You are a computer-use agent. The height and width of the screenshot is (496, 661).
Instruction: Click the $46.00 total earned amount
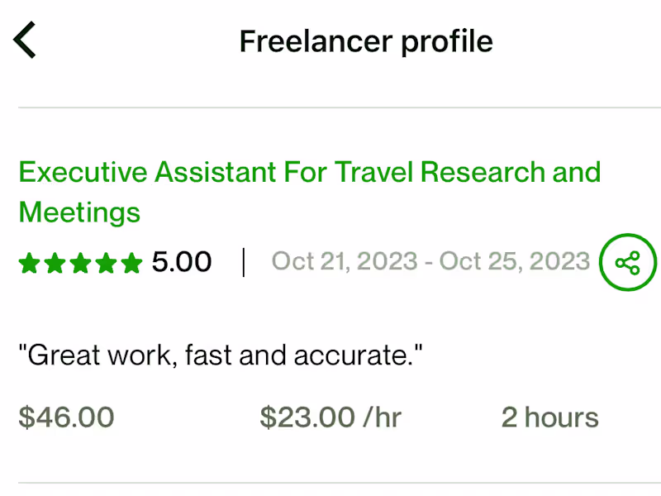(66, 417)
